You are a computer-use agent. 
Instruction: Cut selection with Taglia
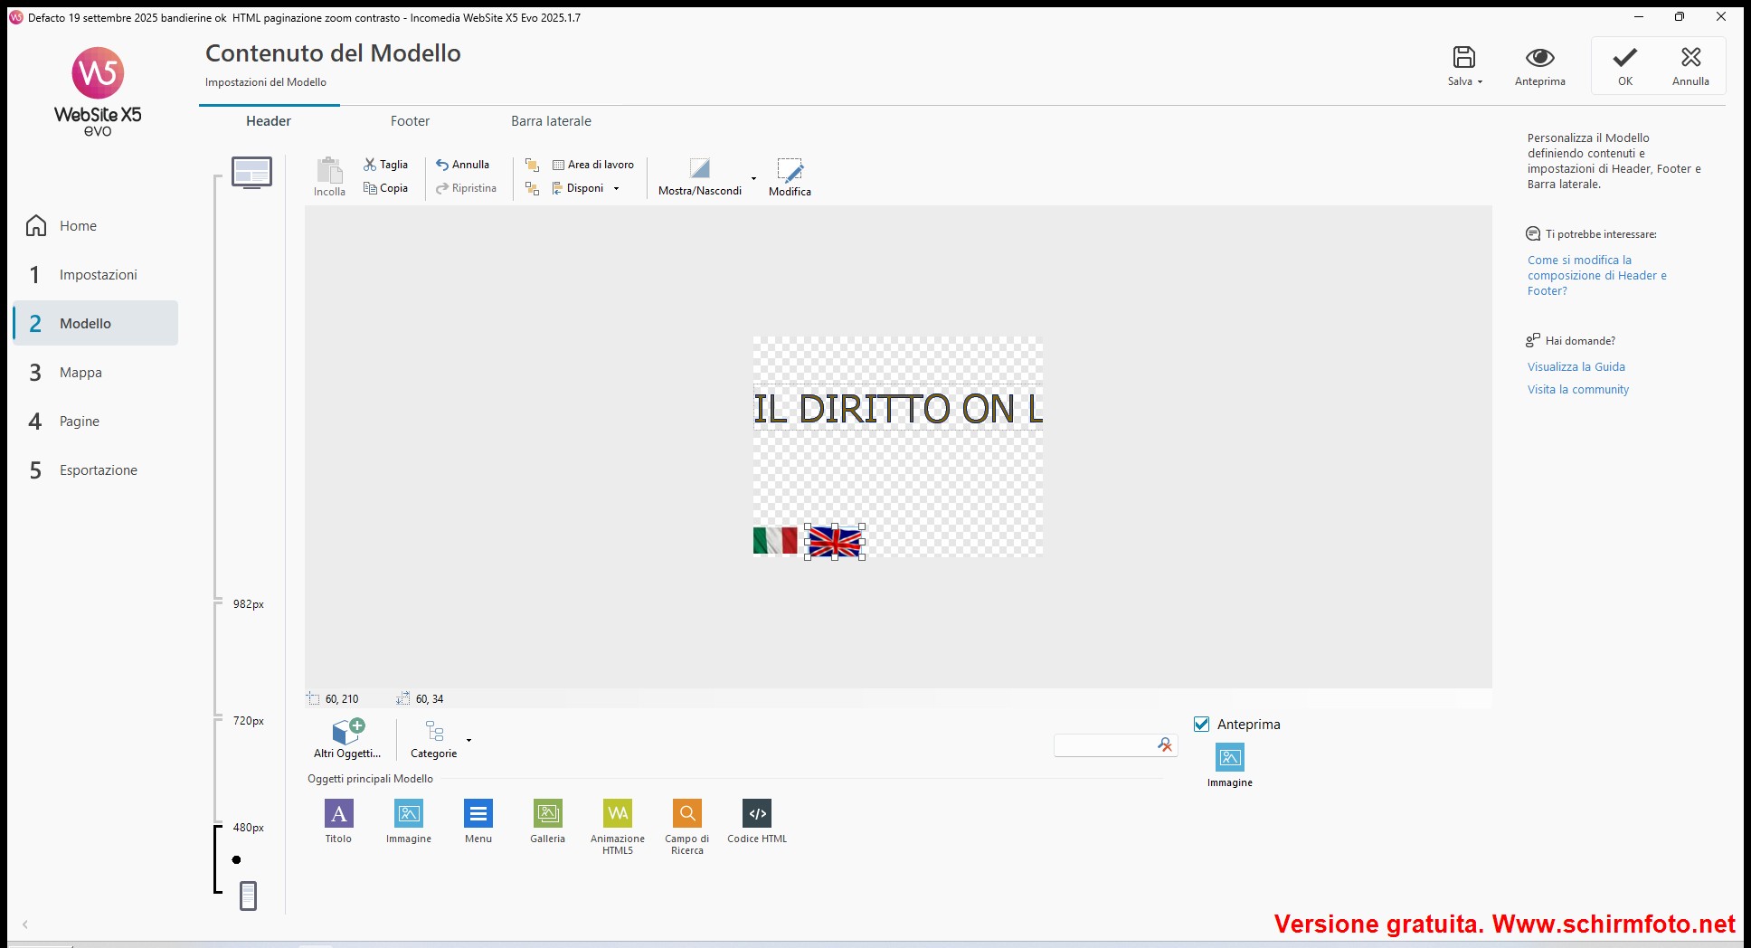pos(385,165)
